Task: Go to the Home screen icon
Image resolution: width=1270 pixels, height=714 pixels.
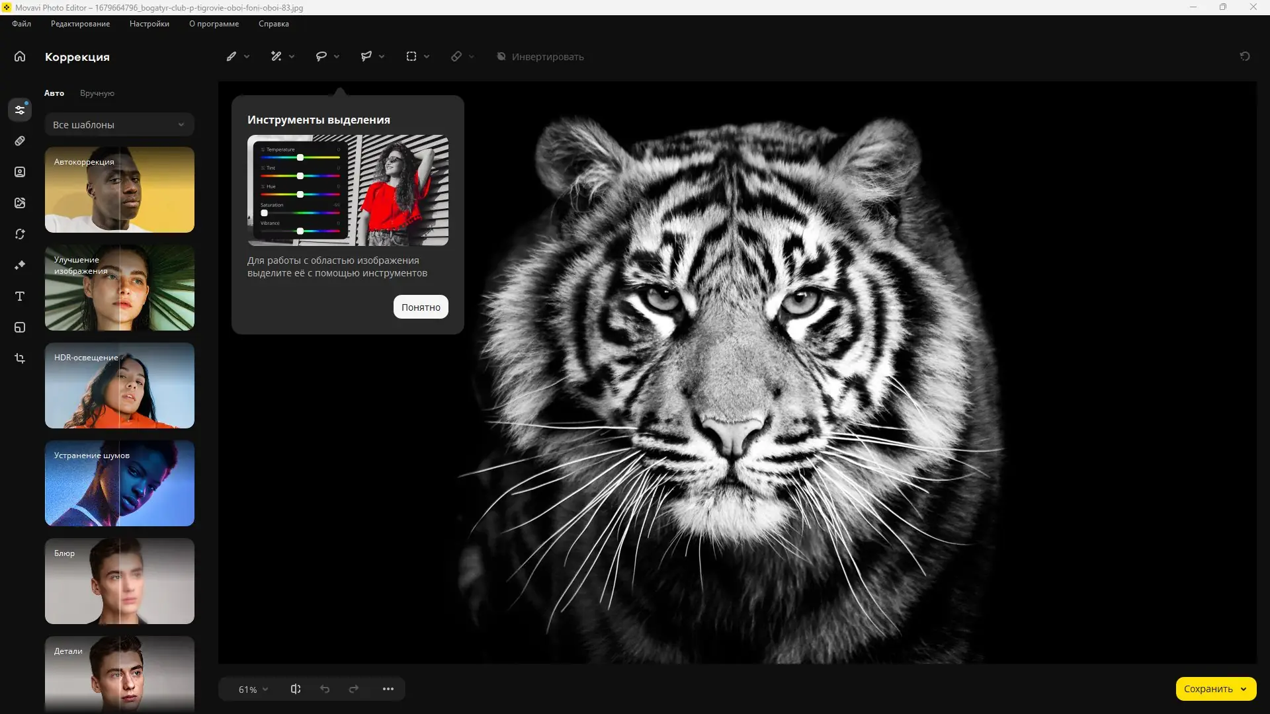Action: pyautogui.click(x=20, y=57)
